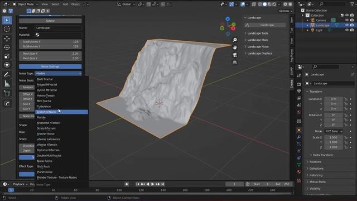Switch orthographic perspective grid icon
The width and height of the screenshot is (357, 201).
(234, 63)
